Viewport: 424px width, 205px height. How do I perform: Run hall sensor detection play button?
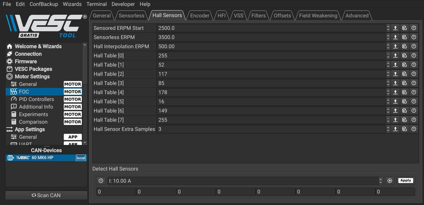tap(390, 181)
